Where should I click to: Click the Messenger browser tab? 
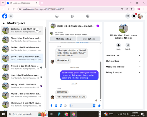[x=23, y=3]
